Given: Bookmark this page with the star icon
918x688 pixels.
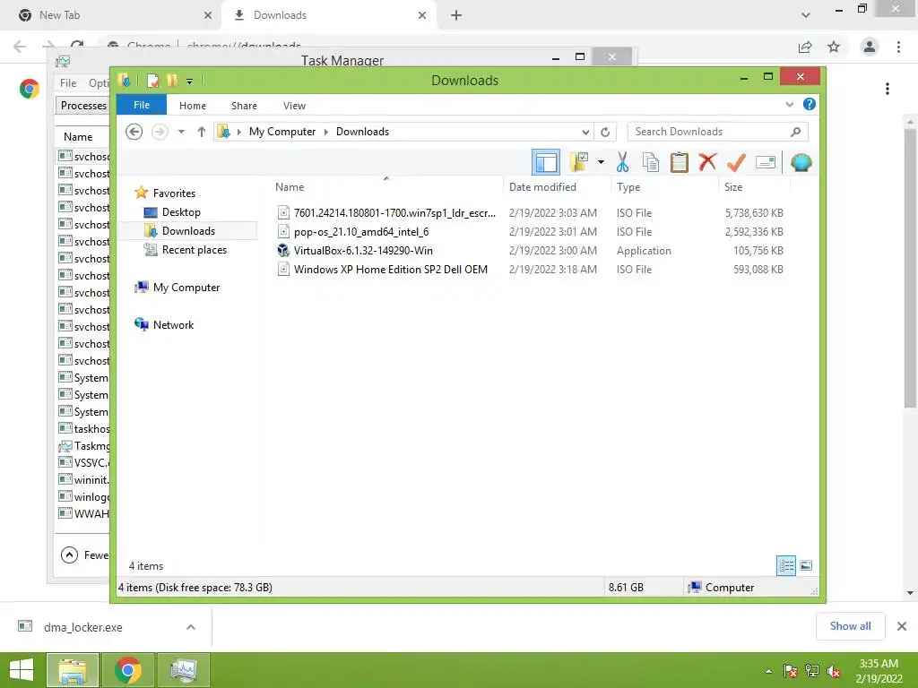Looking at the screenshot, I should pos(834,47).
